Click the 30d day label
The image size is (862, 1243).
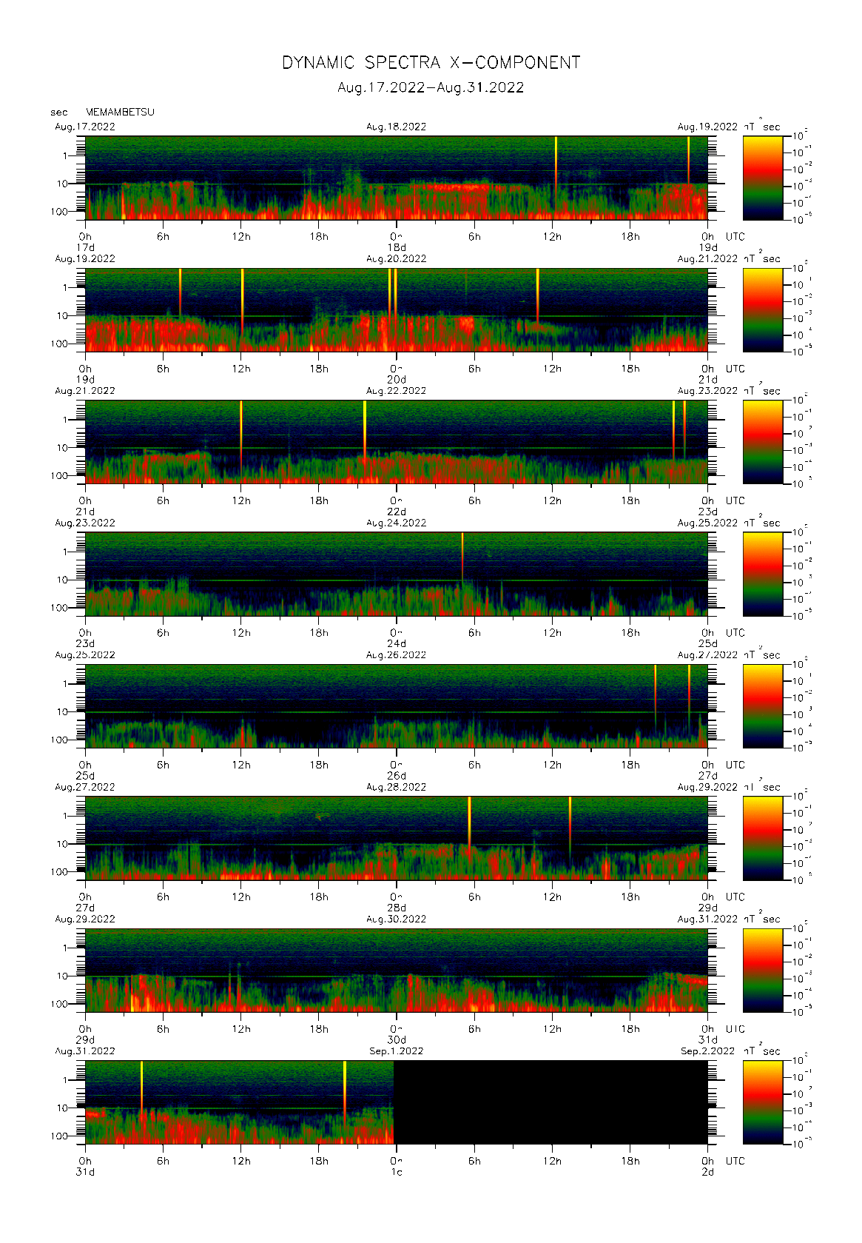pos(397,1040)
